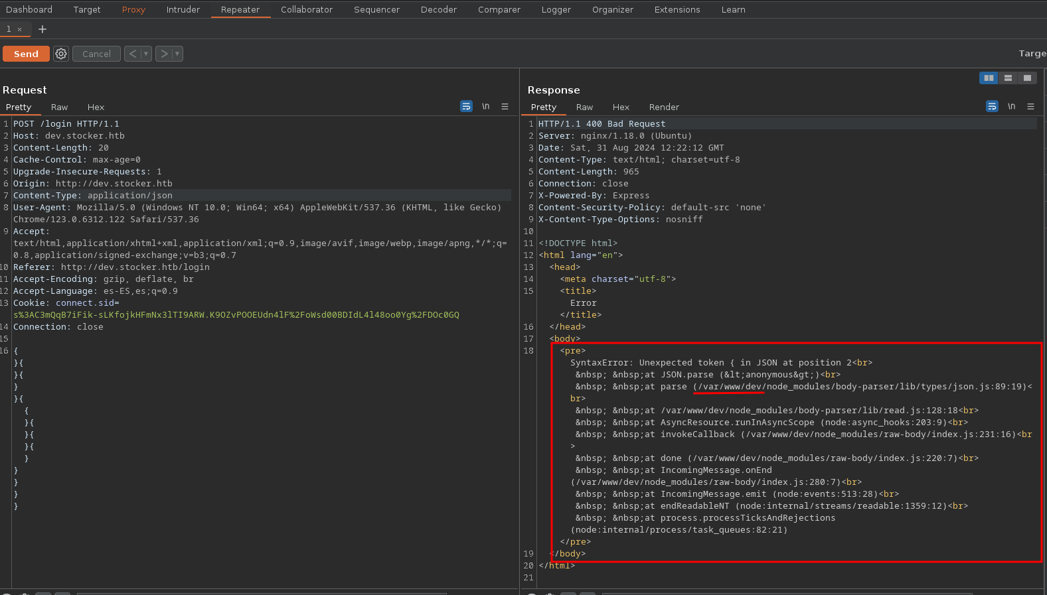The image size is (1047, 595).
Task: Switch to the Intruder tab
Action: coord(183,10)
